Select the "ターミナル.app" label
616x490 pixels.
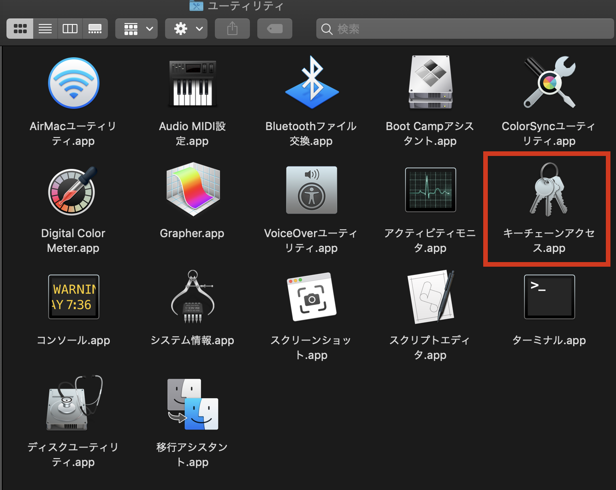coord(549,341)
